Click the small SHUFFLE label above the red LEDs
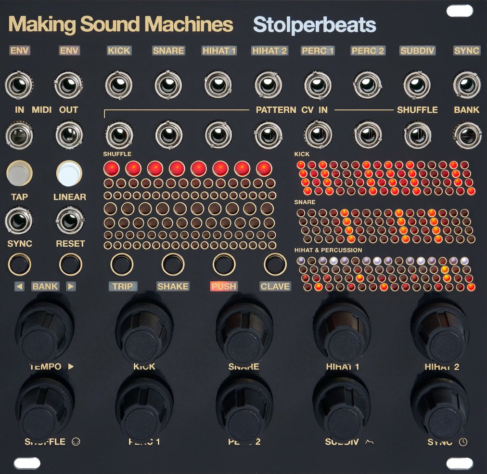This screenshot has height=474, width=487. [117, 154]
